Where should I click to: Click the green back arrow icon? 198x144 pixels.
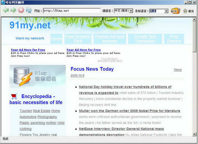(6, 10)
